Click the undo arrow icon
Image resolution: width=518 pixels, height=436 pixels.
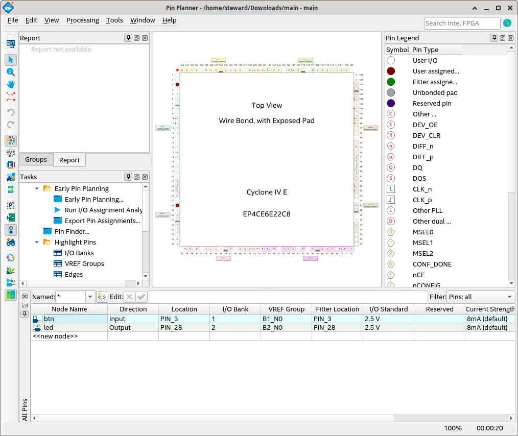(11, 112)
